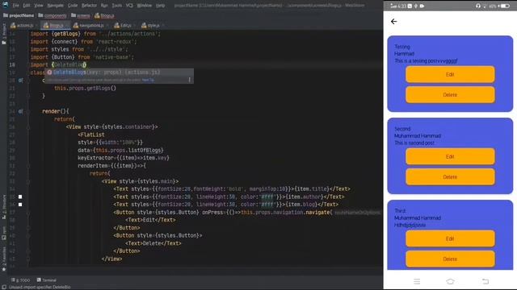
Task: Click 'This is second post' text
Action: (x=414, y=143)
